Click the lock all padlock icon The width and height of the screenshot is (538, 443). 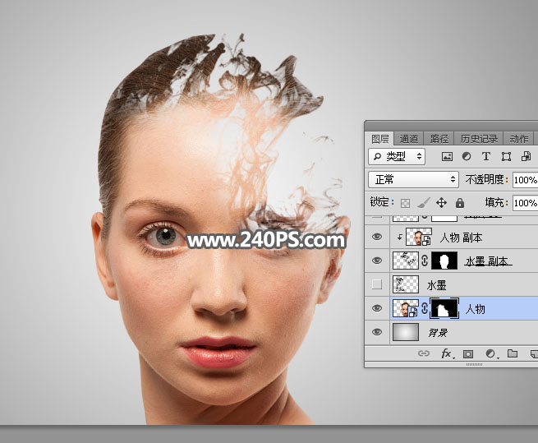coord(459,202)
